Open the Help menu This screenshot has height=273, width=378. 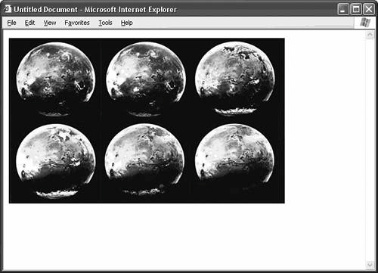pyautogui.click(x=126, y=23)
